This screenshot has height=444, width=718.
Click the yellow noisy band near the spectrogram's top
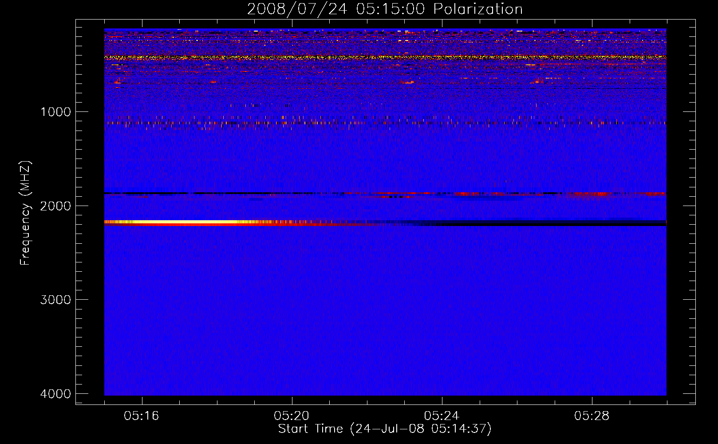click(385, 57)
